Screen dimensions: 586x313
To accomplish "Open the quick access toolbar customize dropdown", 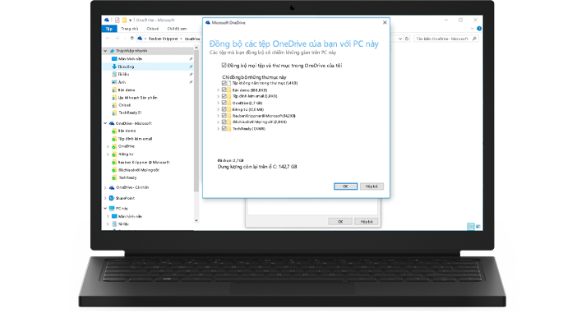I will [x=131, y=21].
